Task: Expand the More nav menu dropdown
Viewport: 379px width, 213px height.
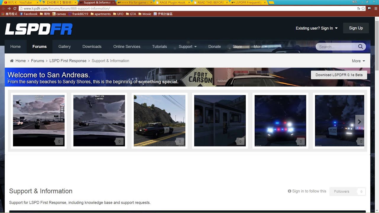Action: point(260,46)
